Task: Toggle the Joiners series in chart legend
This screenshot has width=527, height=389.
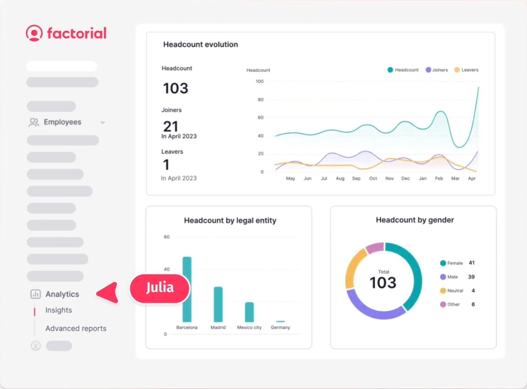Action: (436, 70)
